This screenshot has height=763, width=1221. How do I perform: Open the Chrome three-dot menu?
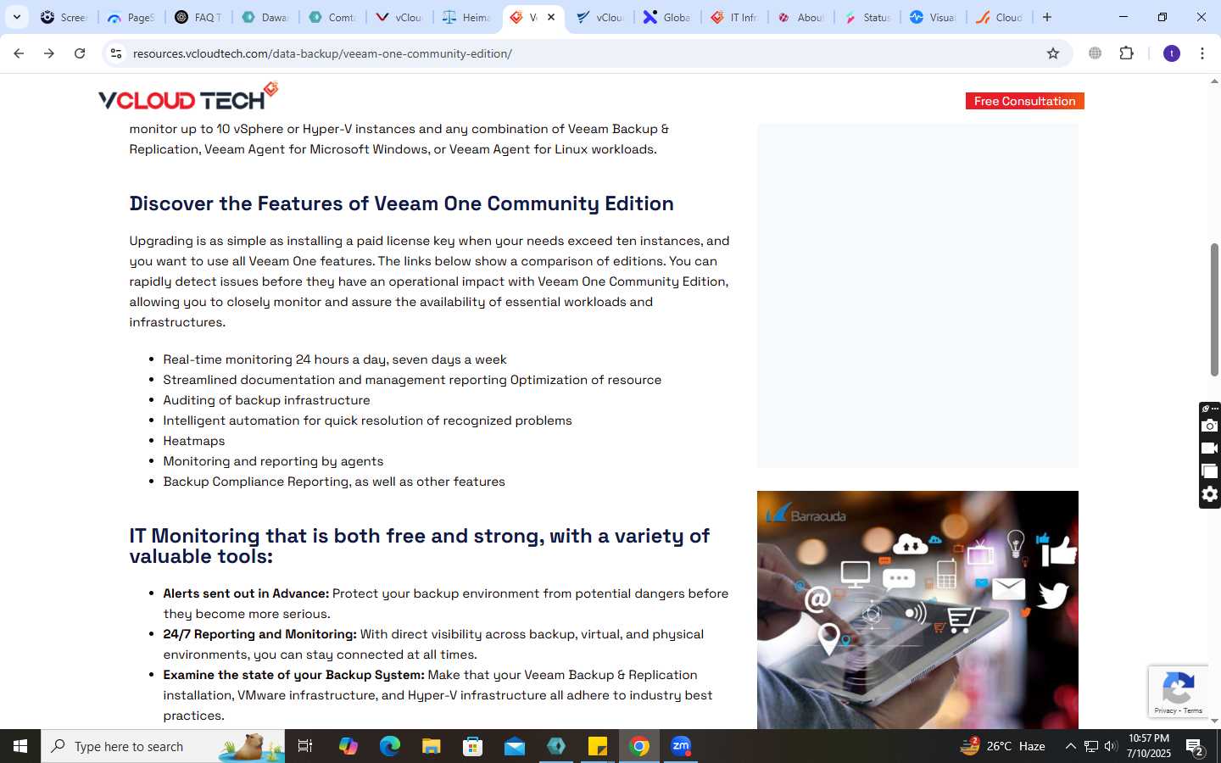[1202, 53]
